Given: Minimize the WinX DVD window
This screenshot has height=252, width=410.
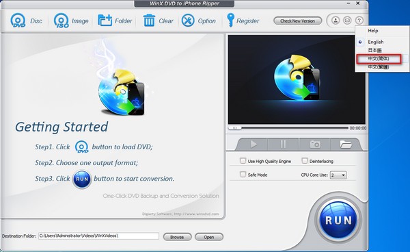Looking at the screenshot, I should tap(348, 3).
